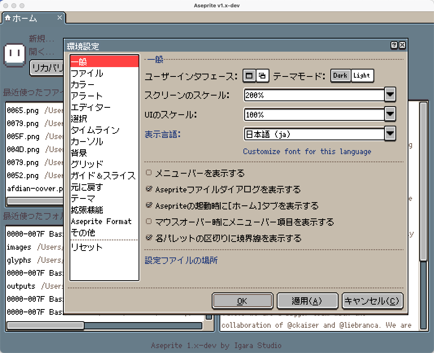434x353 pixels.
Task: Close the 環境設定 dialog with X icon
Action: (402, 45)
